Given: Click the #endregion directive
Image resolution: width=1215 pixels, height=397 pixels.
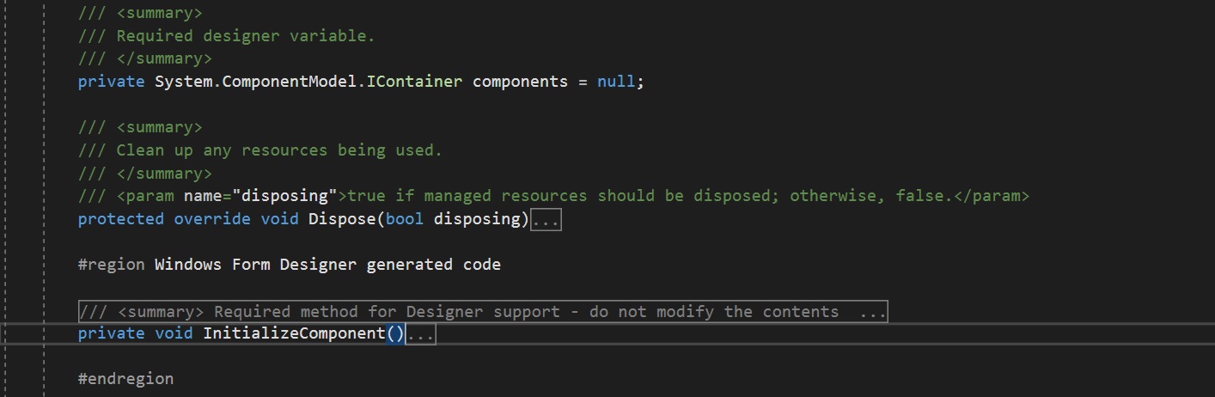Looking at the screenshot, I should 125,379.
